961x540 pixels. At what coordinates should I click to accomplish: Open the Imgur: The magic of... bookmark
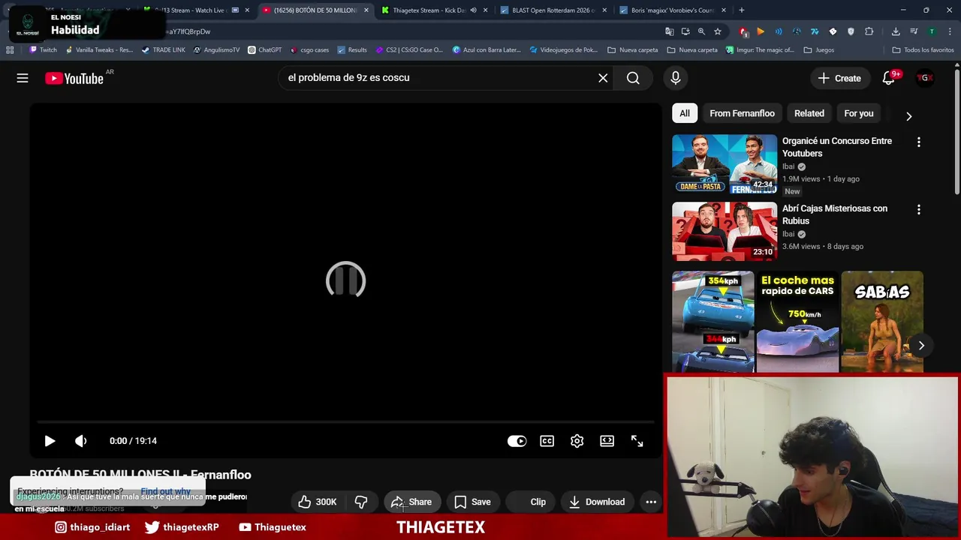pyautogui.click(x=760, y=50)
